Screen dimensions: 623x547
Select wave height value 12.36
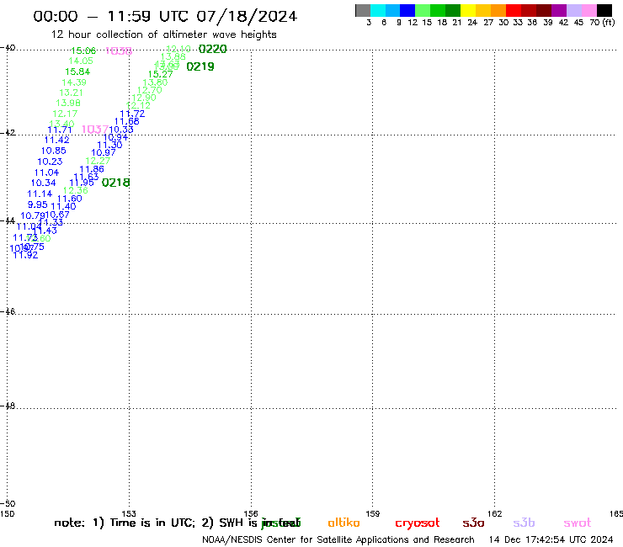click(x=76, y=190)
